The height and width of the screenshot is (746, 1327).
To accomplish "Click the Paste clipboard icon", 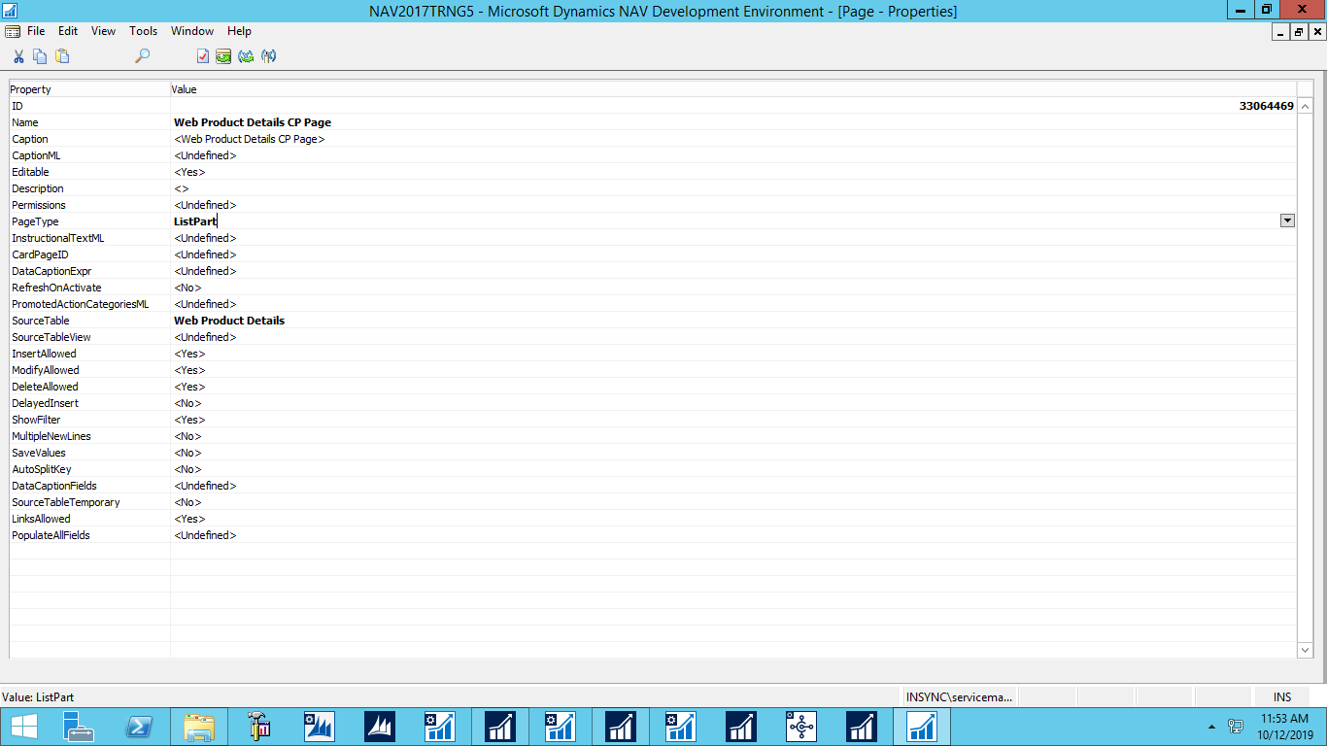I will pos(62,56).
